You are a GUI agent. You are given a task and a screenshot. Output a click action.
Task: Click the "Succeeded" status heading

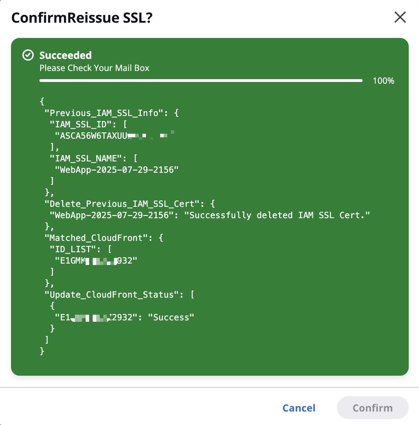[x=65, y=55]
